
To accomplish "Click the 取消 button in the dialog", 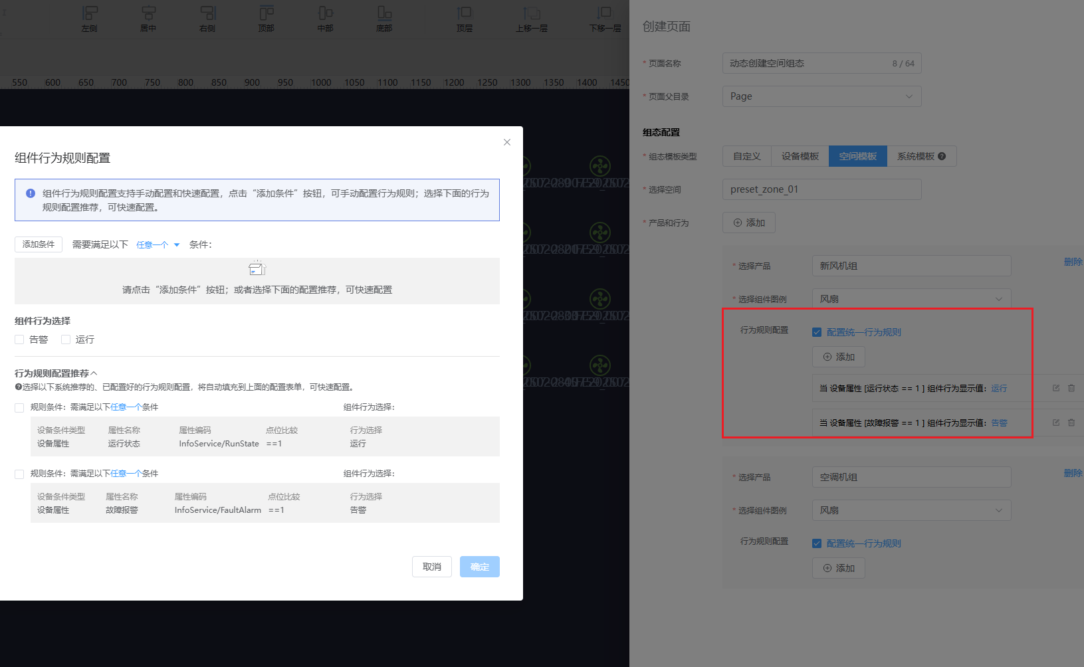I will pyautogui.click(x=432, y=567).
